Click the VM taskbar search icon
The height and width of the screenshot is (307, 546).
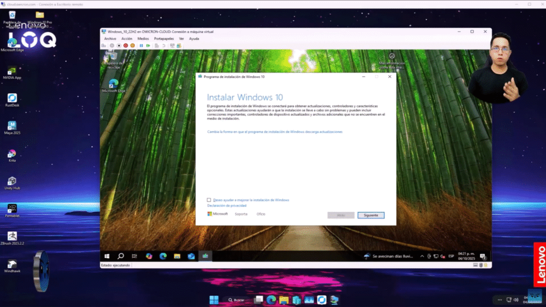(121, 256)
